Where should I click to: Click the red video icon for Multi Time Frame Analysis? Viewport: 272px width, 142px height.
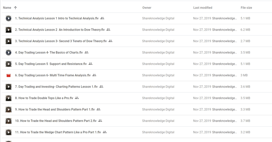8,75
